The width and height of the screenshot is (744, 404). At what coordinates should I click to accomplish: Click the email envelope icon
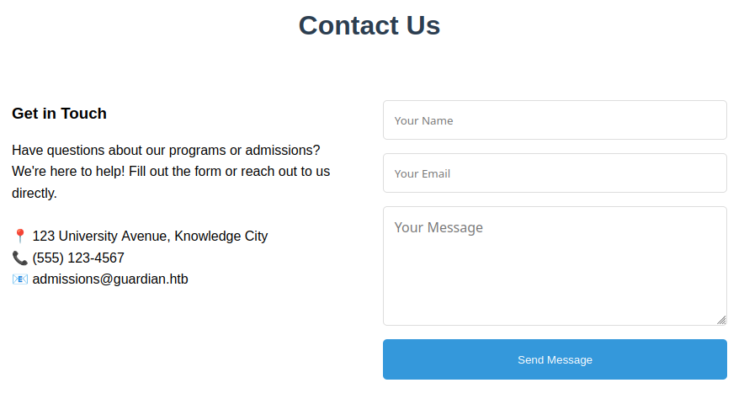pyautogui.click(x=20, y=279)
